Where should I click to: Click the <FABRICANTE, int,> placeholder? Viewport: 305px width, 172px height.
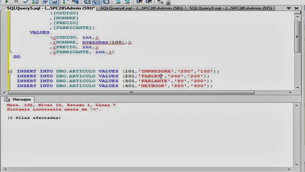(82, 52)
